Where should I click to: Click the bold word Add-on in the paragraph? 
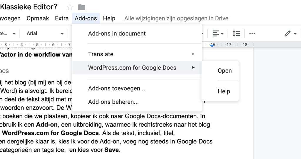pos(47,125)
